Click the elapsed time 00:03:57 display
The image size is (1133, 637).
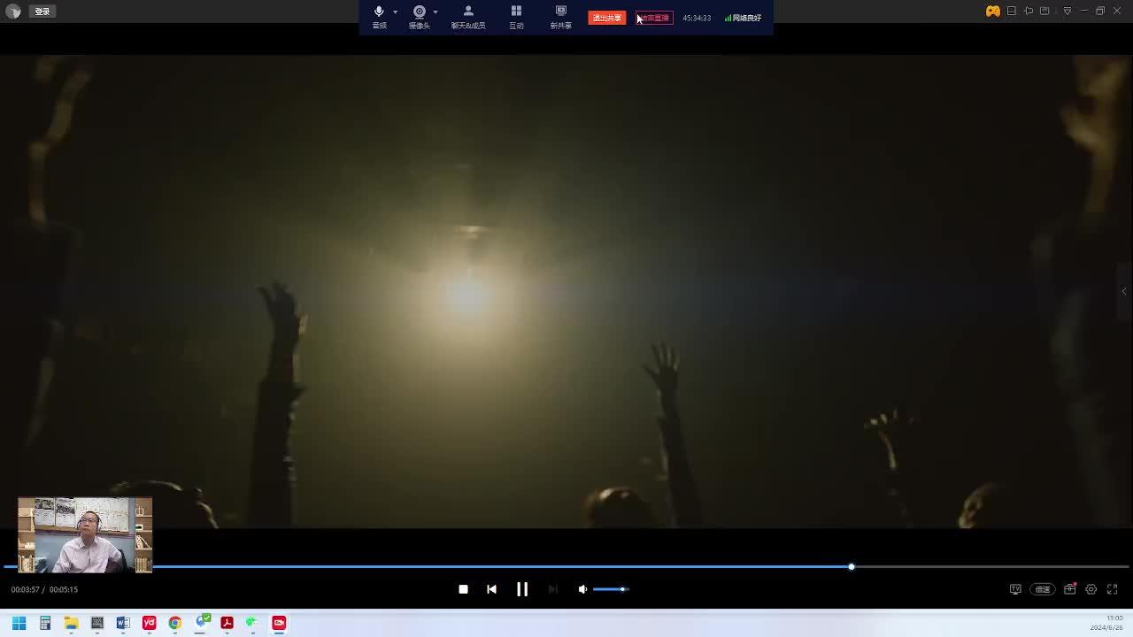(x=25, y=589)
